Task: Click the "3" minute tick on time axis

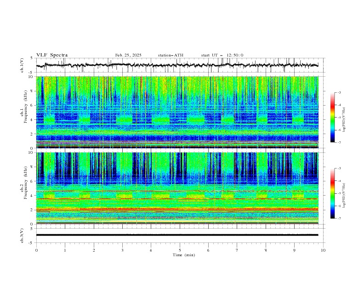Action: click(122, 250)
